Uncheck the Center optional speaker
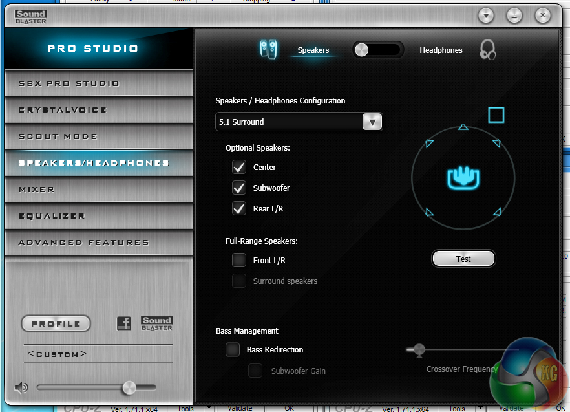The width and height of the screenshot is (570, 412). tap(239, 167)
